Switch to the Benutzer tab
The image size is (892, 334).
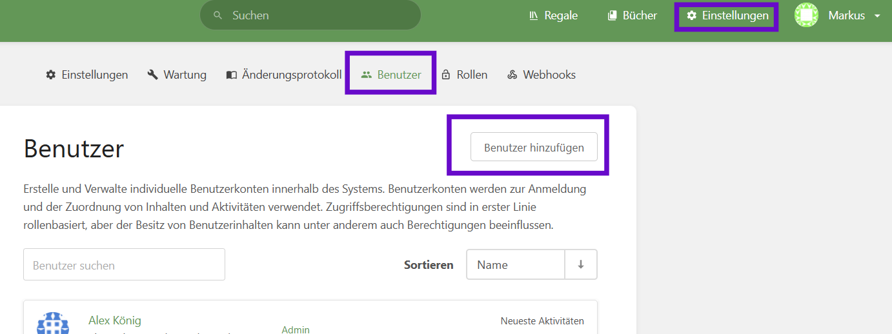pos(391,75)
